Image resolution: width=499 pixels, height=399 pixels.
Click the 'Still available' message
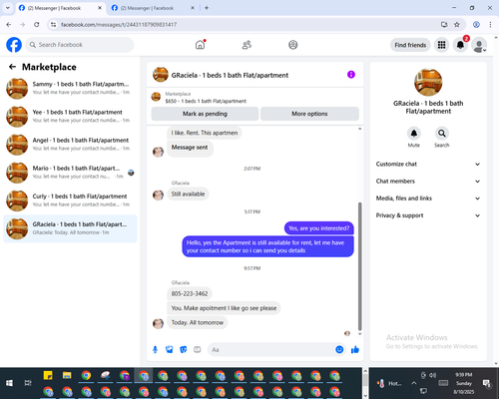(188, 194)
